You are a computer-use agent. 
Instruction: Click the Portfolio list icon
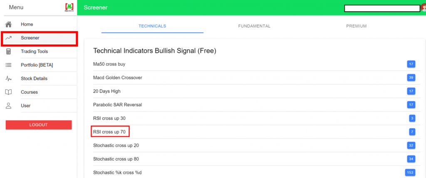tap(8, 65)
